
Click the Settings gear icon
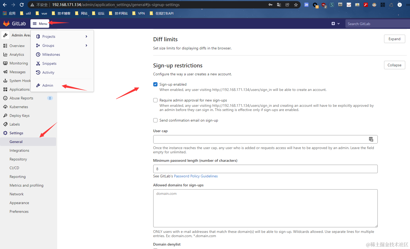[x=5, y=133]
